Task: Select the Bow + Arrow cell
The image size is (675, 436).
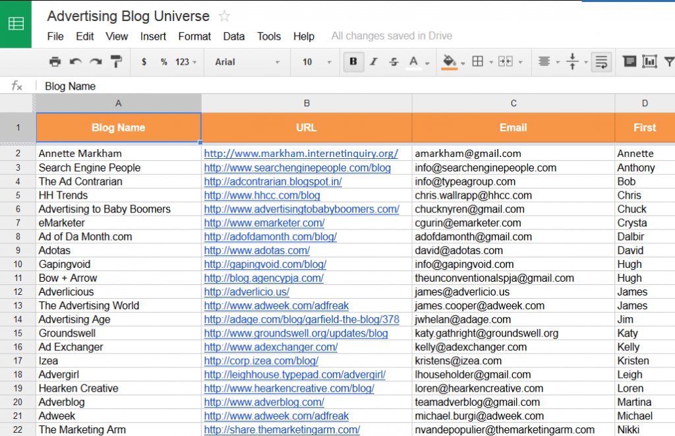Action: point(119,278)
